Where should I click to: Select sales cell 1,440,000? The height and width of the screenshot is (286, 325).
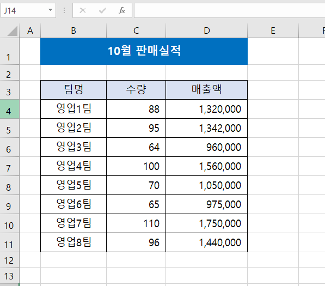pos(207,242)
